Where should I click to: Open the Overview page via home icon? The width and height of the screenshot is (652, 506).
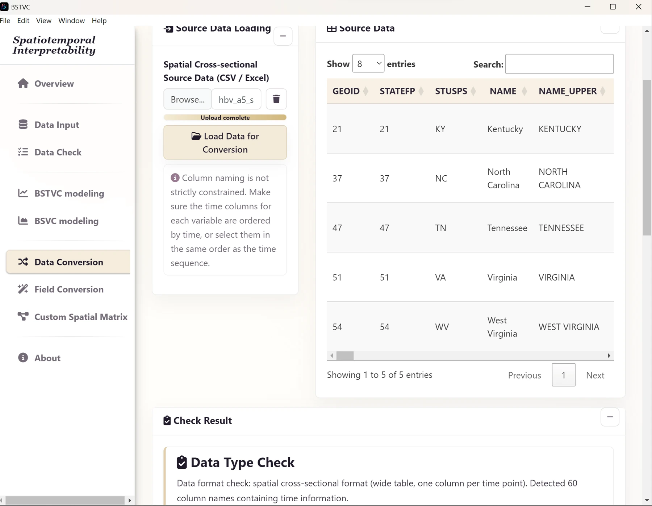click(23, 84)
